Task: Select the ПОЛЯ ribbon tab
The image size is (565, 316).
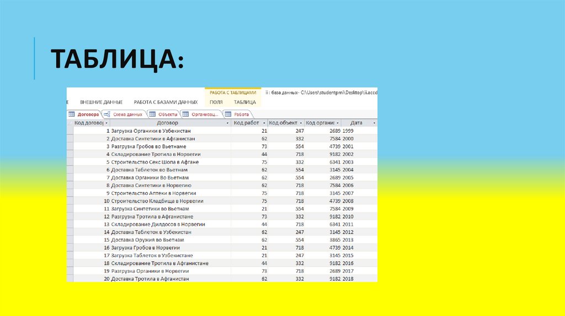Action: pos(216,102)
